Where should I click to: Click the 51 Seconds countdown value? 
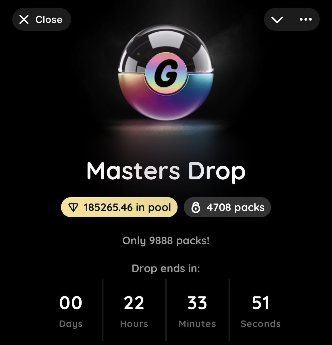coord(260,303)
